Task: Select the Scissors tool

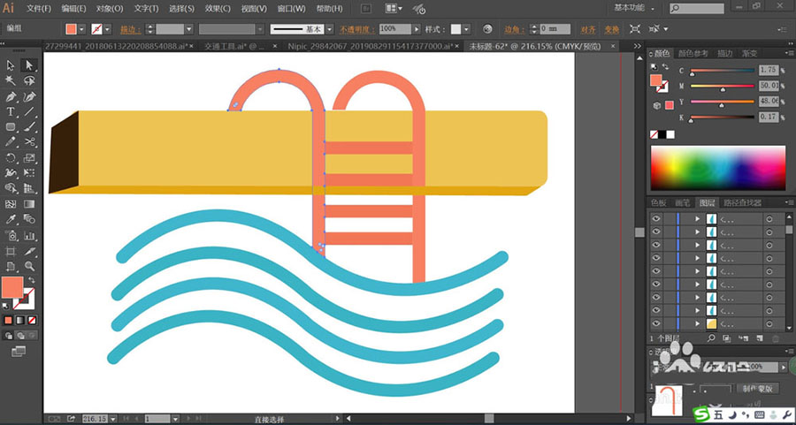Action: (29, 142)
